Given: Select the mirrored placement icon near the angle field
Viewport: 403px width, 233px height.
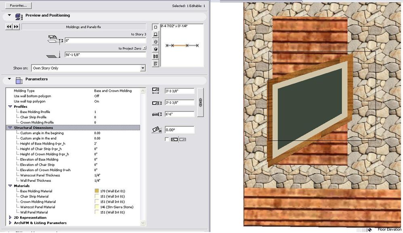Looking at the screenshot, I should point(183,139).
